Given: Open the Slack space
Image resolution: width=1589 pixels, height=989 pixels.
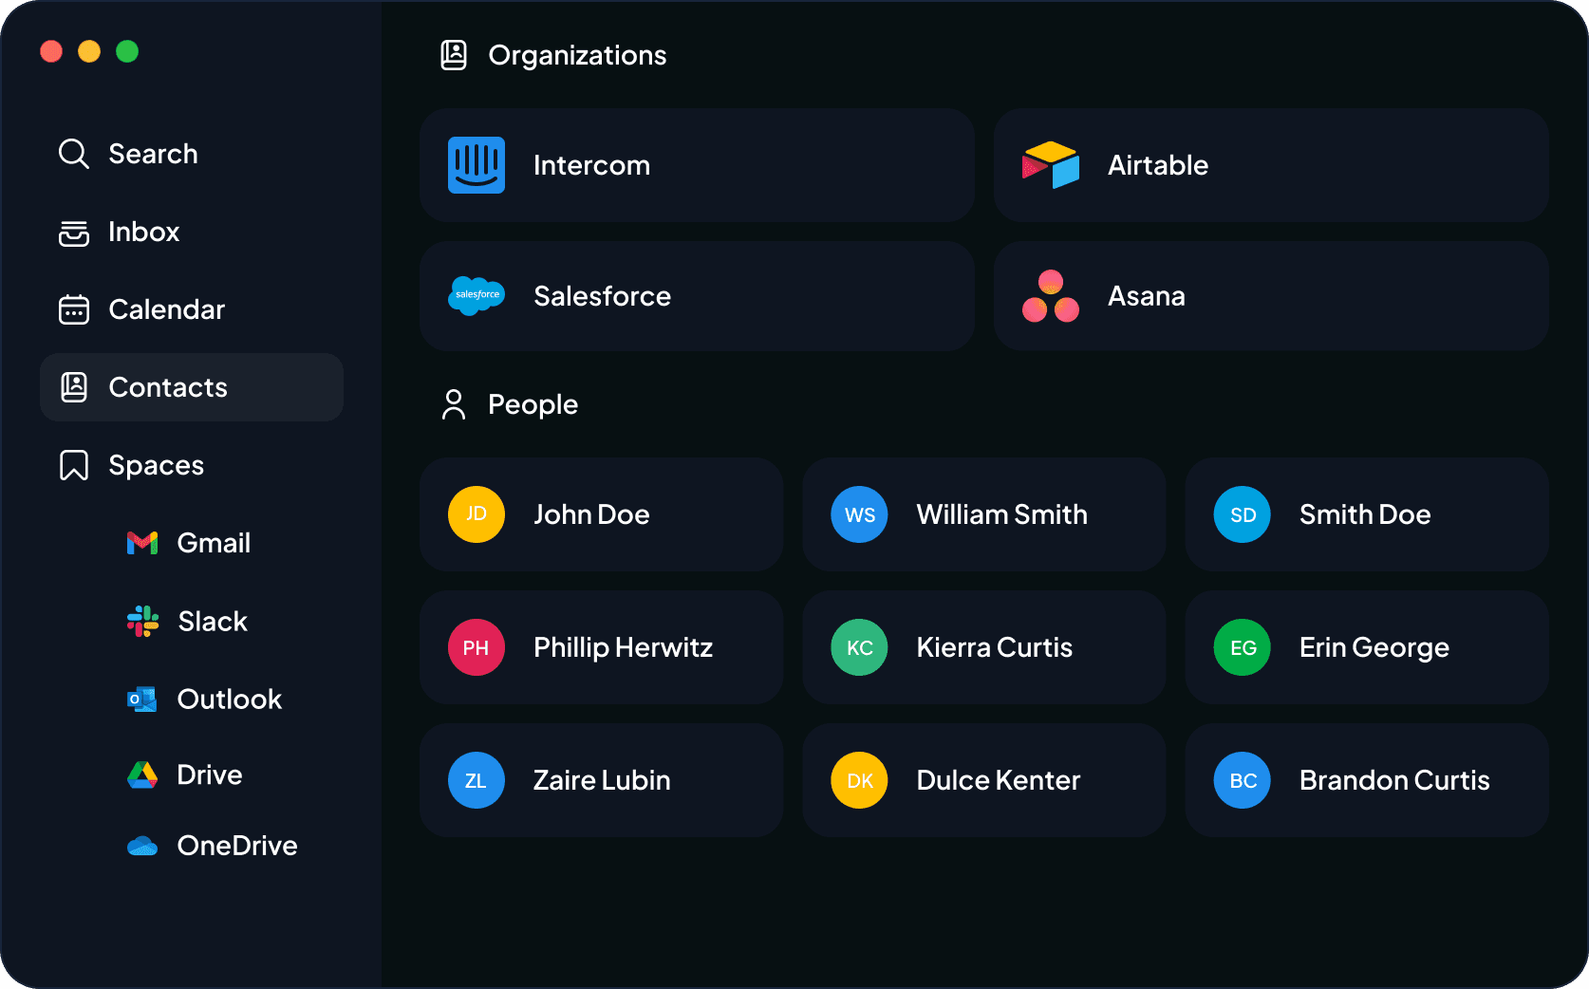Looking at the screenshot, I should (x=187, y=621).
